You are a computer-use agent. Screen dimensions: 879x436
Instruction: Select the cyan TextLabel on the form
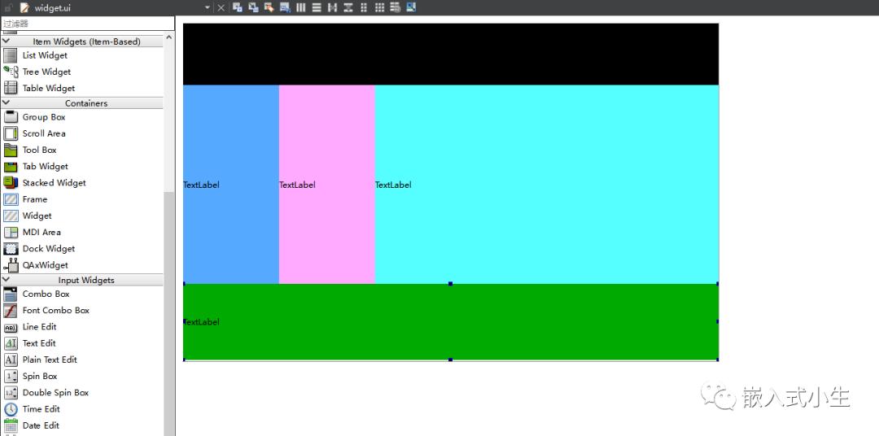point(547,185)
